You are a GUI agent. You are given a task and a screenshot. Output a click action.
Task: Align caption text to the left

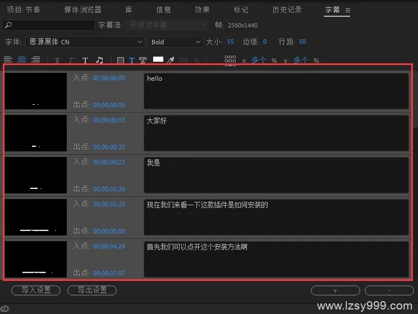pos(8,60)
